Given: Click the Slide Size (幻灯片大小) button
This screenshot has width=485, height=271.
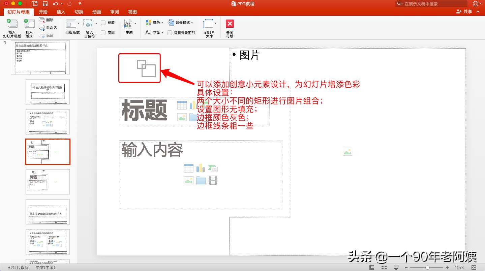Looking at the screenshot, I should [209, 27].
